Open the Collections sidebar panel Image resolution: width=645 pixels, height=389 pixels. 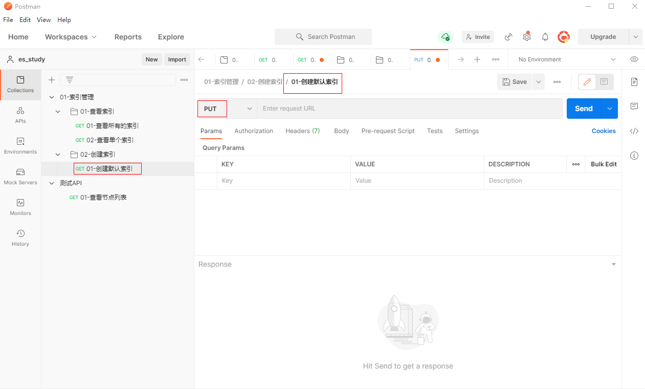coord(20,84)
